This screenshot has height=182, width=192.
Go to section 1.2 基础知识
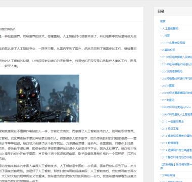pyautogui.click(x=168, y=50)
